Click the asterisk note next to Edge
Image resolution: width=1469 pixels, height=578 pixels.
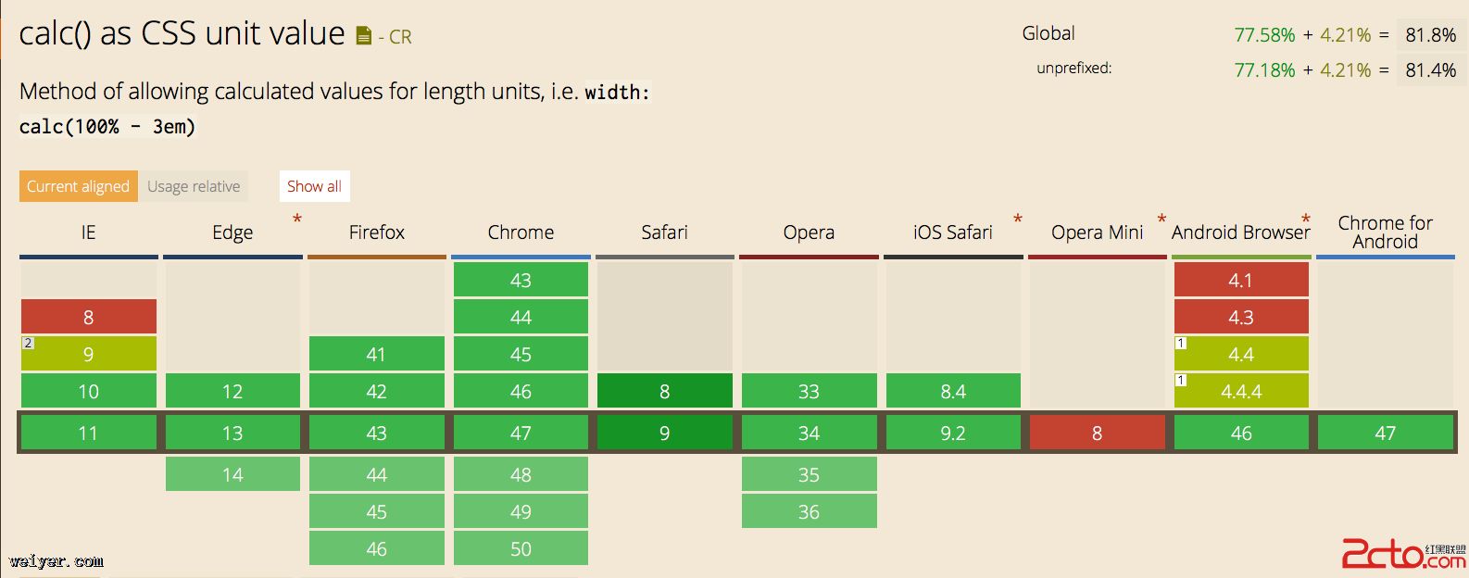(x=297, y=220)
